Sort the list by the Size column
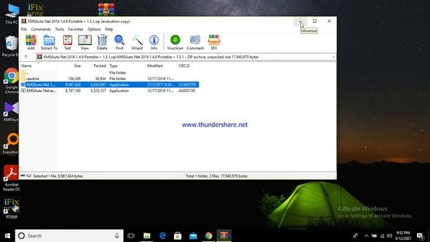Image resolution: width=430 pixels, height=242 pixels. pyautogui.click(x=70, y=66)
